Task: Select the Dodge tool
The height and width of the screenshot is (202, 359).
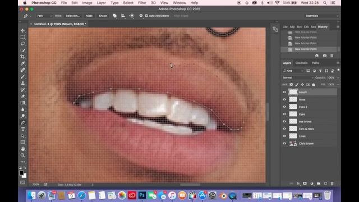Action: point(22,116)
